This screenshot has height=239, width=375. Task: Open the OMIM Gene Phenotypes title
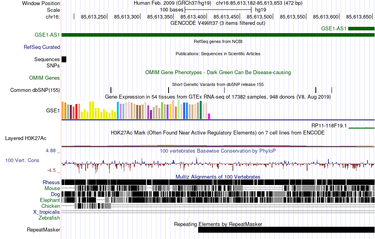[x=218, y=73]
